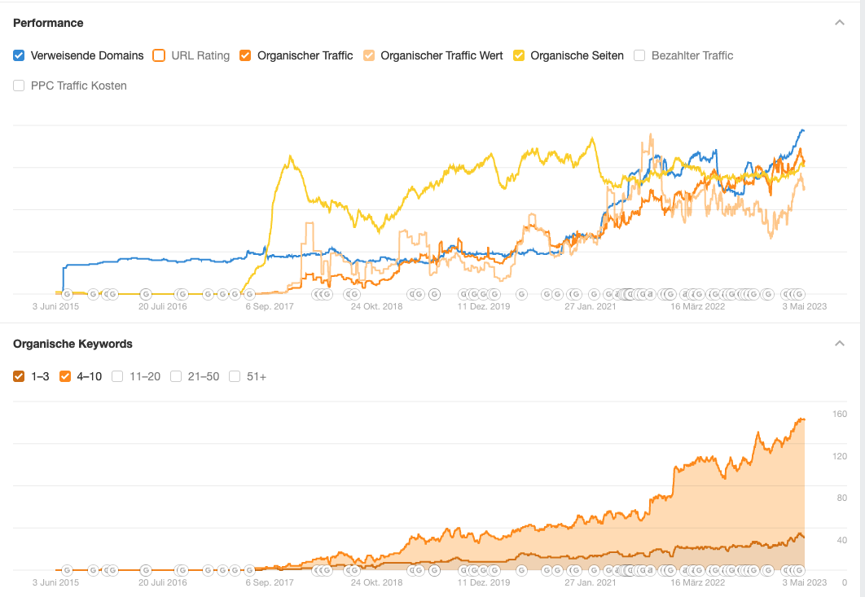
Task: Click first Google marker on Organische Keywords timeline
Action: [x=68, y=570]
